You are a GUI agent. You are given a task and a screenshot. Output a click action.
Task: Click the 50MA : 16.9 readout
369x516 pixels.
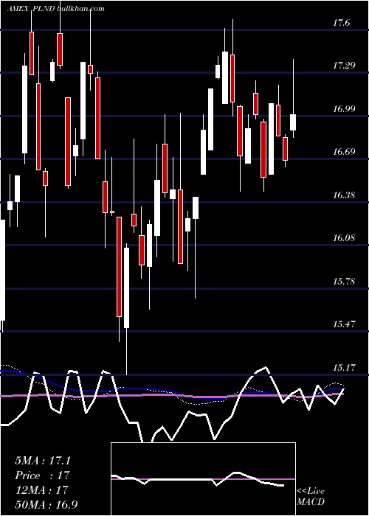(46, 504)
